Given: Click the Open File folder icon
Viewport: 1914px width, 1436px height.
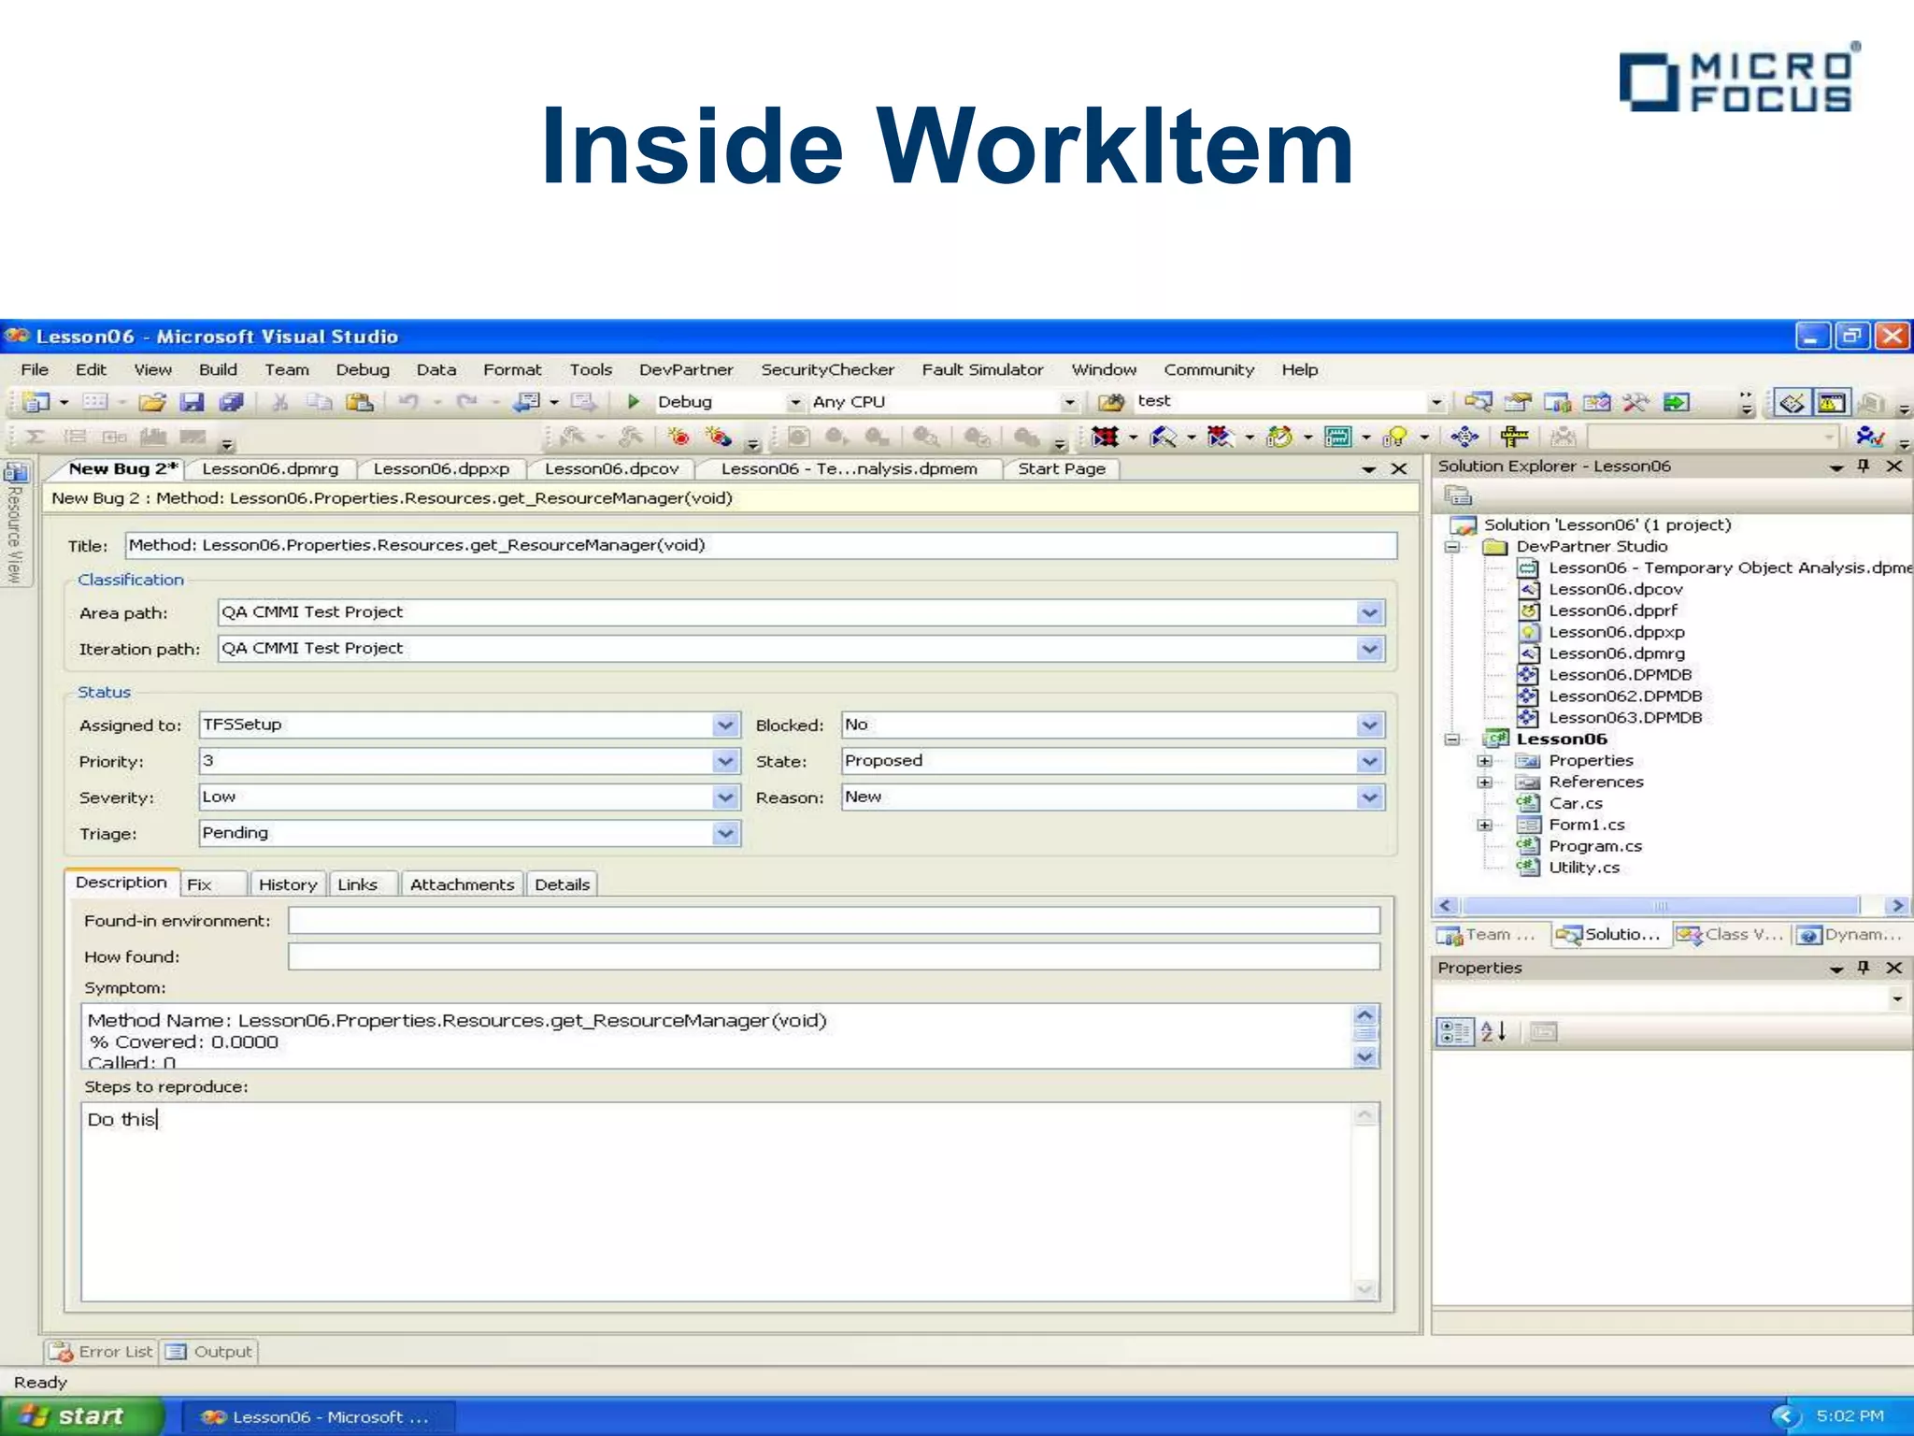Looking at the screenshot, I should click(151, 402).
